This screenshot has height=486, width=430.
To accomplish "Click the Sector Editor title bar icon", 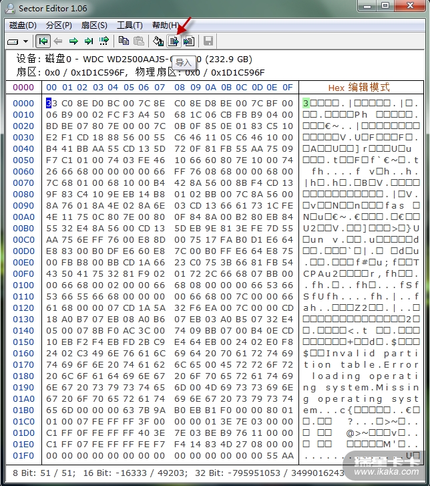I will coord(10,9).
